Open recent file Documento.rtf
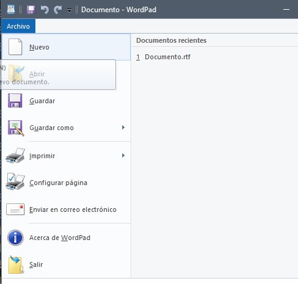 tap(163, 57)
